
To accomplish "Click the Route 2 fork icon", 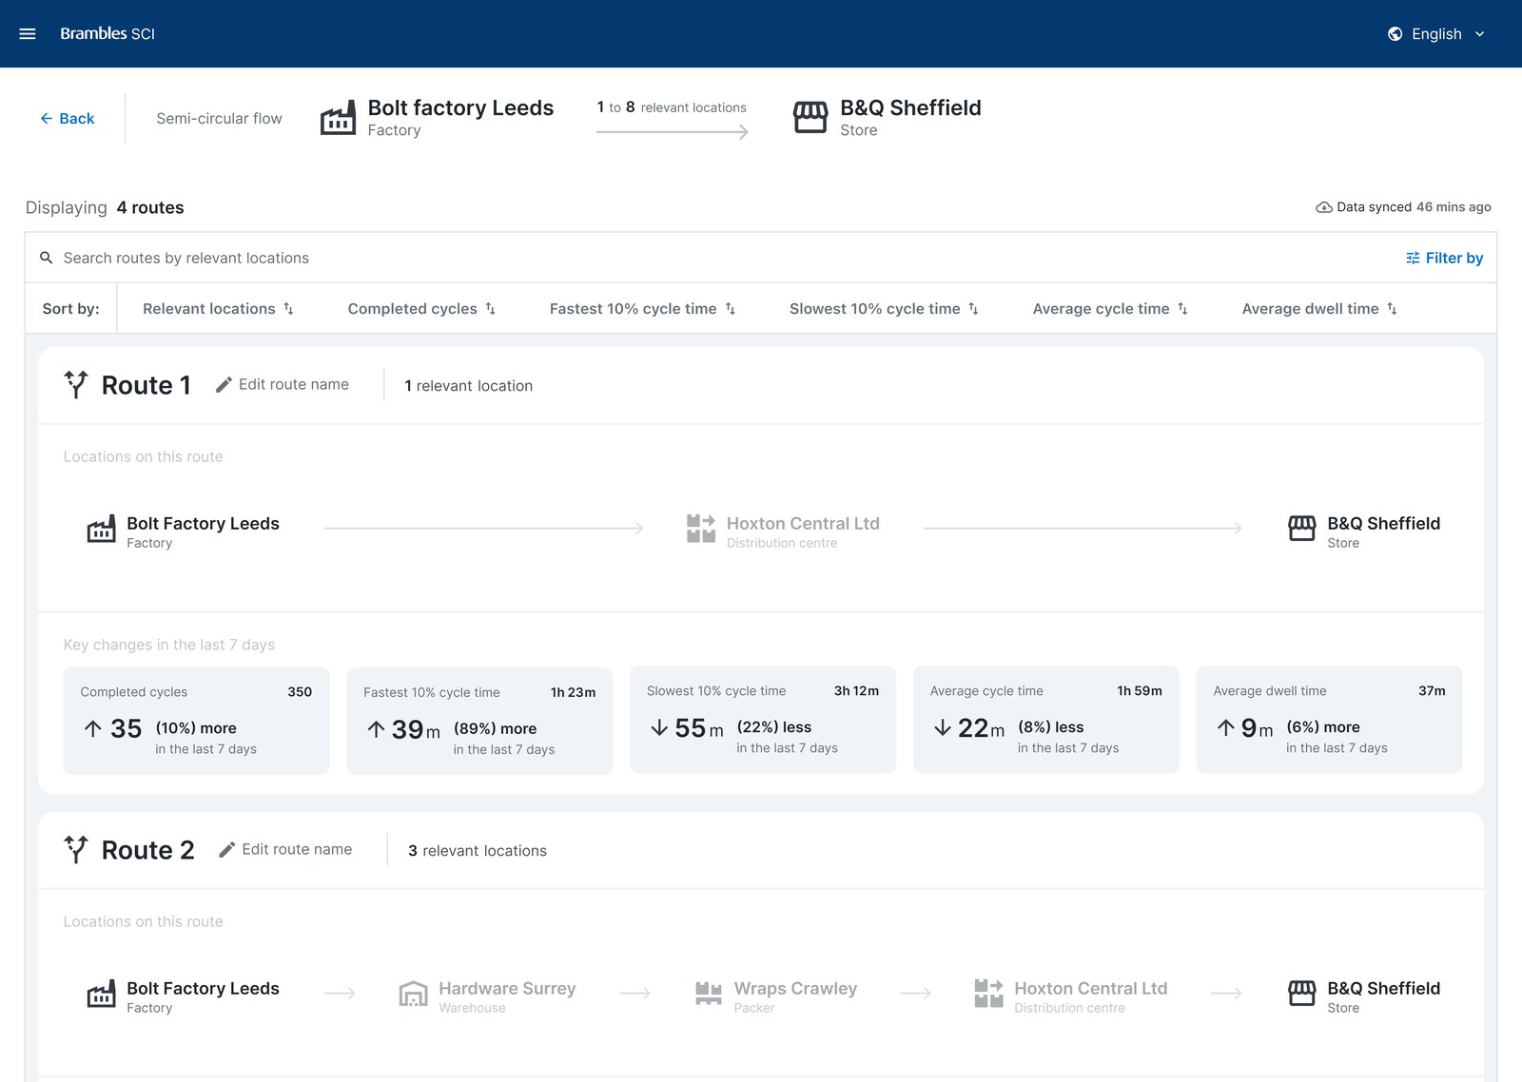I will click(76, 849).
